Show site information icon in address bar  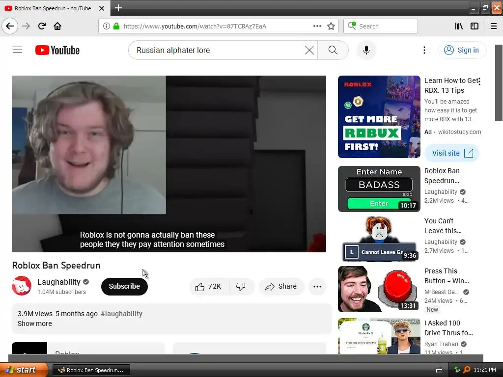tap(107, 26)
